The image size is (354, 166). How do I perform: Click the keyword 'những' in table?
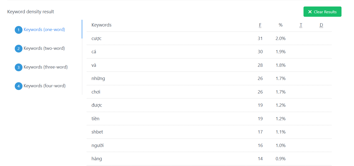pos(98,78)
